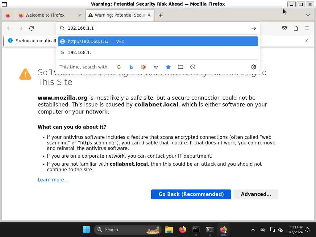The width and height of the screenshot is (316, 237).
Task: Open the terminal prompt taskbar icon
Action: 210,230
